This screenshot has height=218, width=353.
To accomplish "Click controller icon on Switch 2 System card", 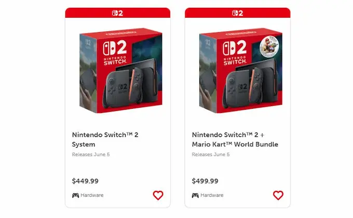I will pyautogui.click(x=75, y=195).
